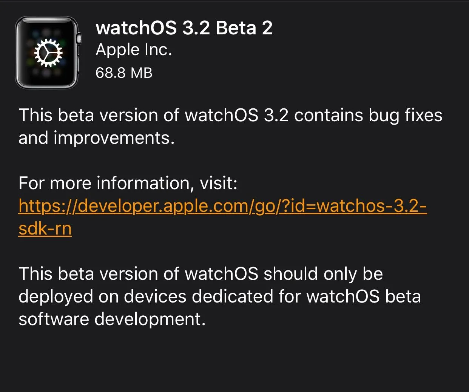Image resolution: width=469 pixels, height=392 pixels.
Task: Tap the "Apple Inc." developer name
Action: click(134, 50)
